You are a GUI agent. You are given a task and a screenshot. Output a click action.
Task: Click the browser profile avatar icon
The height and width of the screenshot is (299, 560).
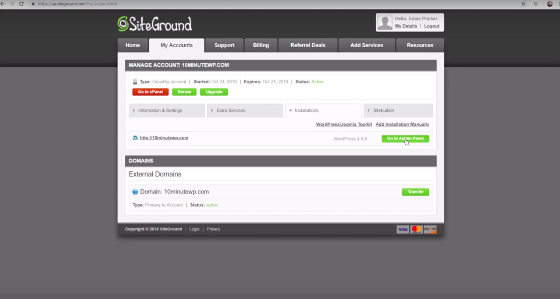[x=550, y=4]
